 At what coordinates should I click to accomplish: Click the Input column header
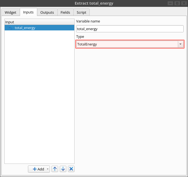pyautogui.click(x=39, y=22)
